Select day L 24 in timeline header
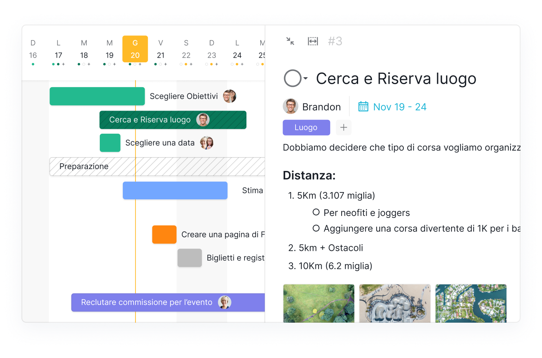 pyautogui.click(x=237, y=49)
